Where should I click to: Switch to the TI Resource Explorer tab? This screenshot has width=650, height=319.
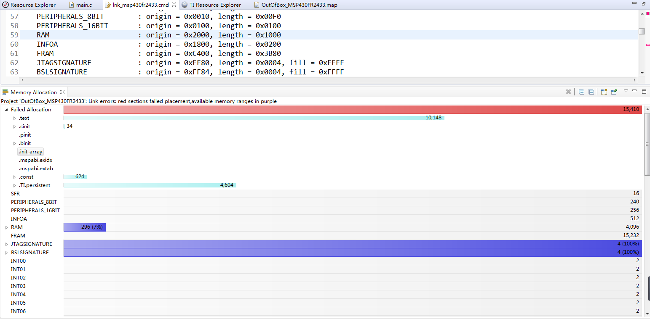pos(211,5)
